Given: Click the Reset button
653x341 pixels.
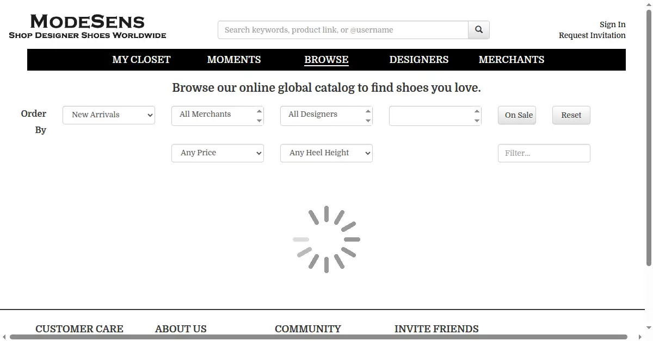Looking at the screenshot, I should [x=571, y=115].
